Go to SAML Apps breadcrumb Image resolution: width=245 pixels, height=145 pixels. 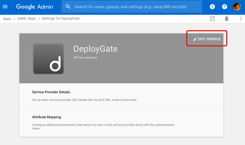(27, 18)
